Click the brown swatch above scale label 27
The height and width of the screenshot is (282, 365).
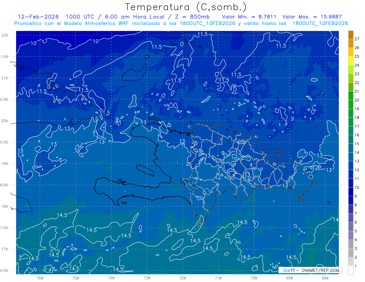(x=351, y=35)
